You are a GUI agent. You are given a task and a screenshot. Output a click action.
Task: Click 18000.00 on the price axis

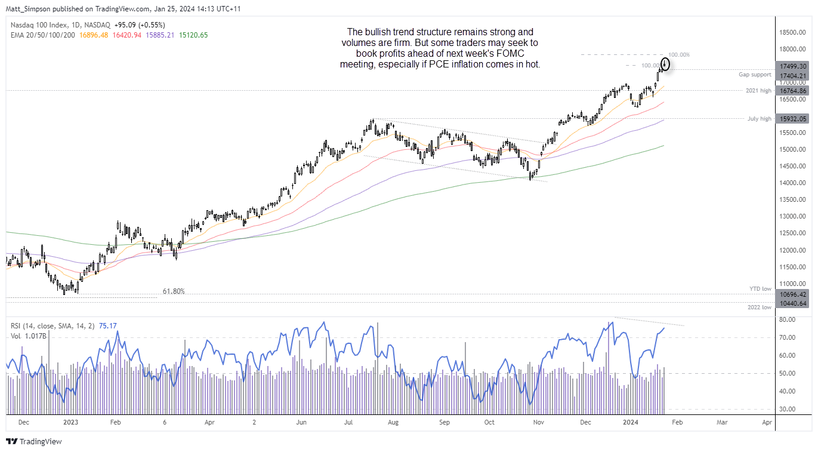(x=792, y=50)
